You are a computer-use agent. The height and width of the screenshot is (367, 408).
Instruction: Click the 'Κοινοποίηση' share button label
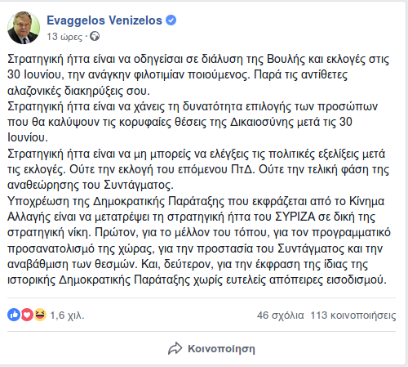[x=221, y=349]
